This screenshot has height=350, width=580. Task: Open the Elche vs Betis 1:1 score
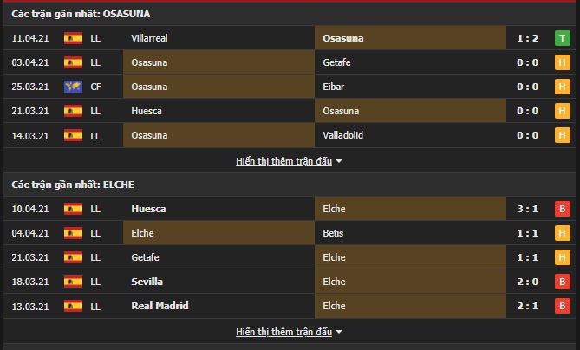527,233
